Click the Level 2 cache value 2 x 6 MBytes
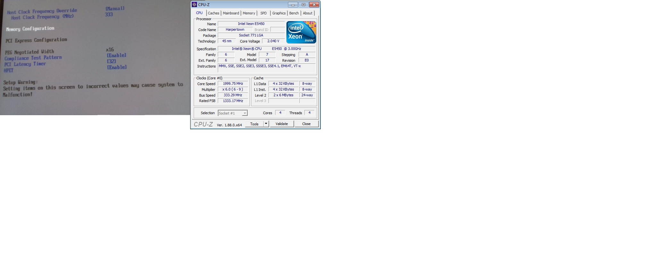The width and height of the screenshot is (653, 277). 284,95
